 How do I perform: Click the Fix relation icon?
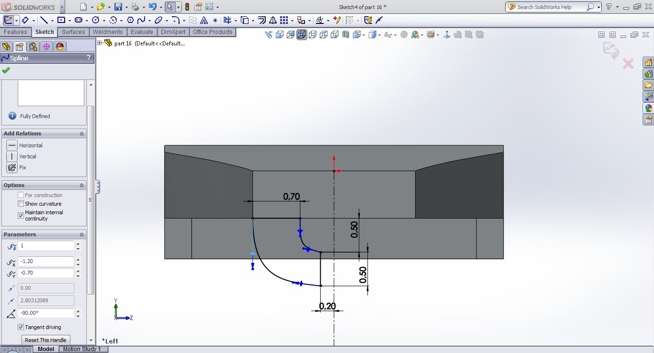click(12, 167)
